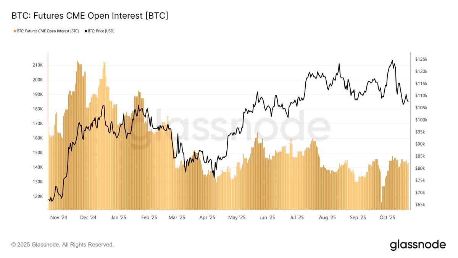Image resolution: width=458 pixels, height=258 pixels.
Task: Toggle the Futures CME Open Interest legend label
Action: (x=48, y=31)
